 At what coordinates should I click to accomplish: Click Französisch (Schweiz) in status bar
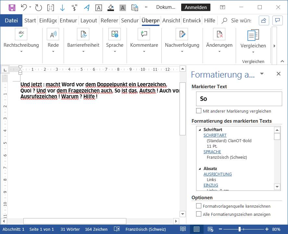click(146, 229)
